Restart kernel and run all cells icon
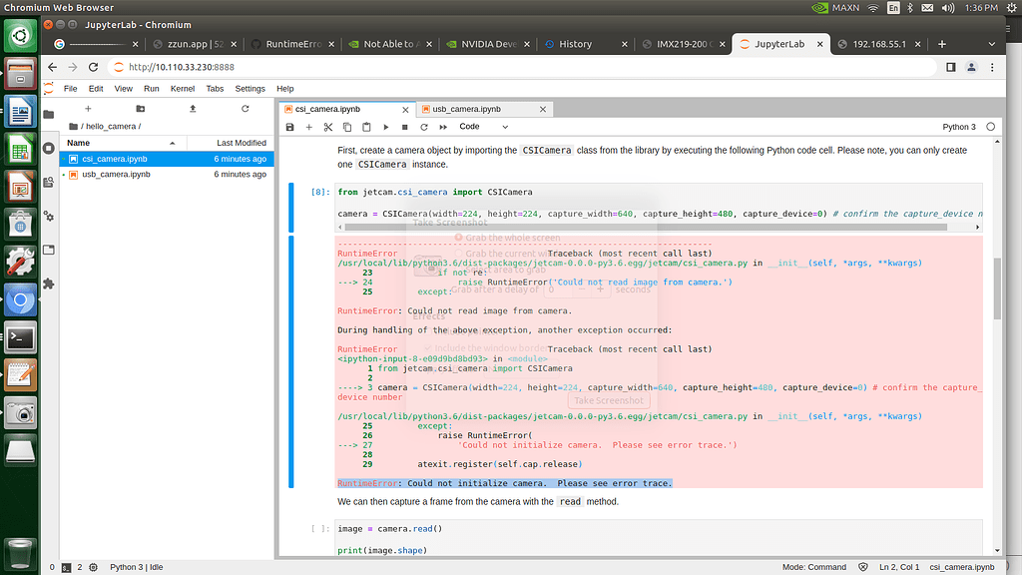This screenshot has height=575, width=1022. pos(443,127)
